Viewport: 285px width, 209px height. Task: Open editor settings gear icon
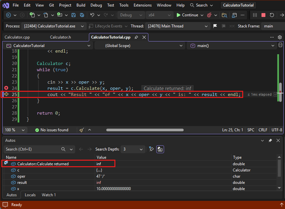click(280, 37)
